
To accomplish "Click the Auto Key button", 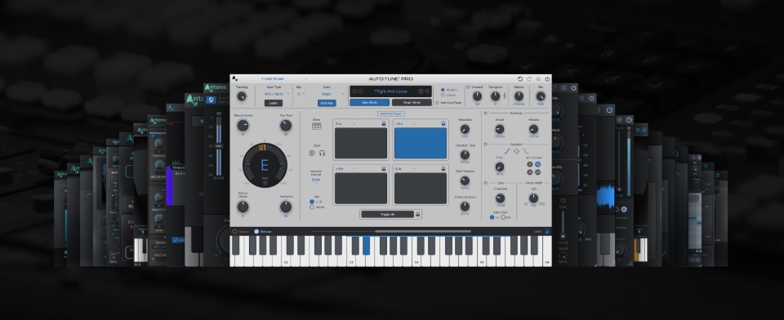I will [327, 103].
